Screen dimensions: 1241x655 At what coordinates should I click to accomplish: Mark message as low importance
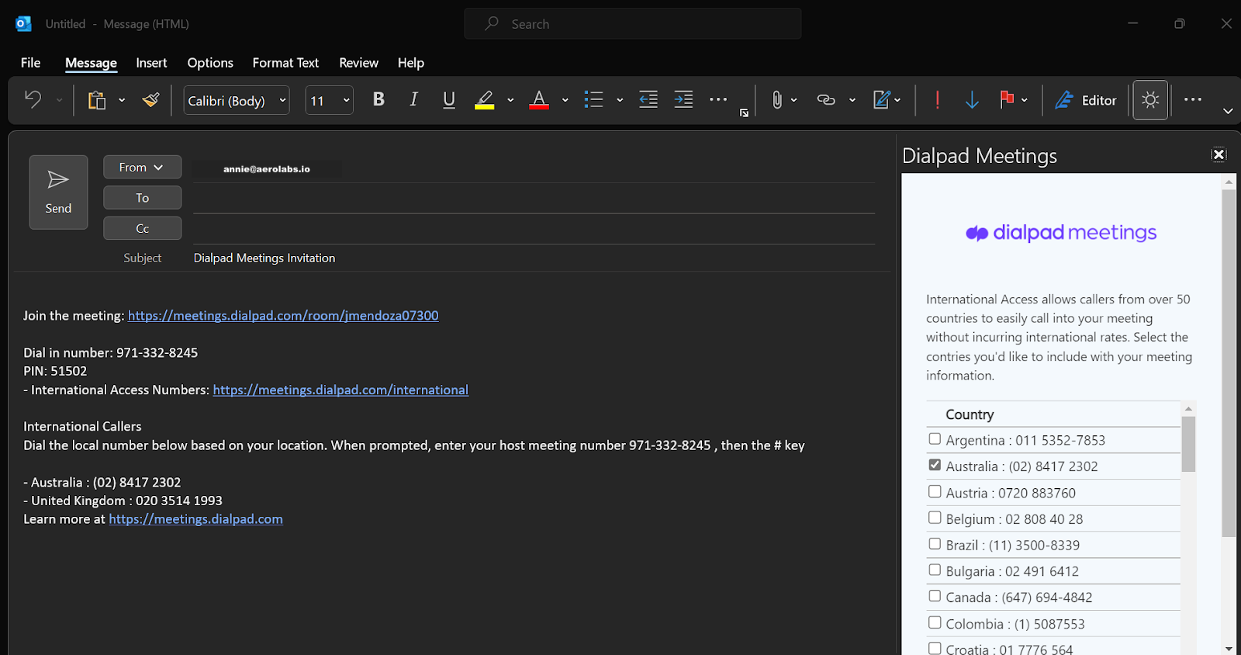pyautogui.click(x=972, y=100)
